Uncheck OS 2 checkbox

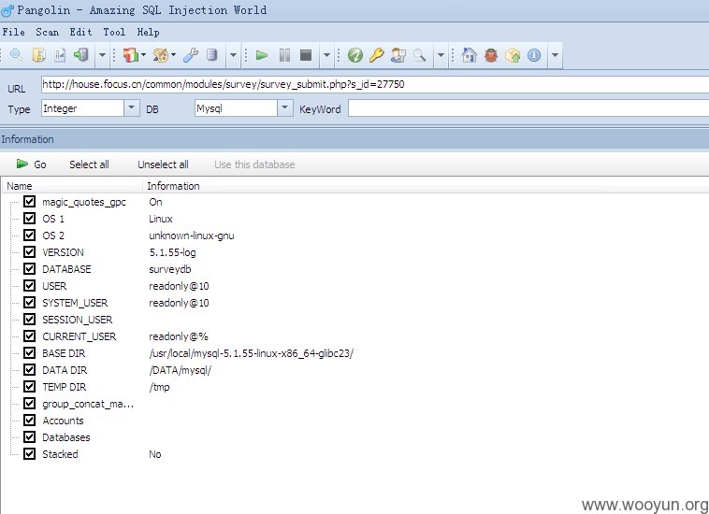[x=29, y=235]
